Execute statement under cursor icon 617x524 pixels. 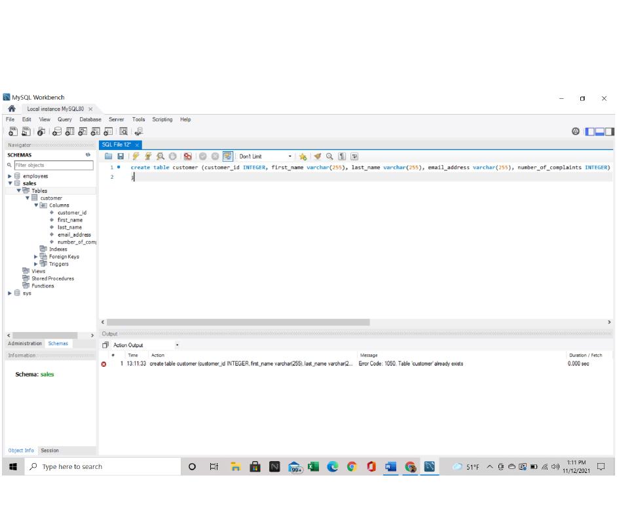[148, 157]
